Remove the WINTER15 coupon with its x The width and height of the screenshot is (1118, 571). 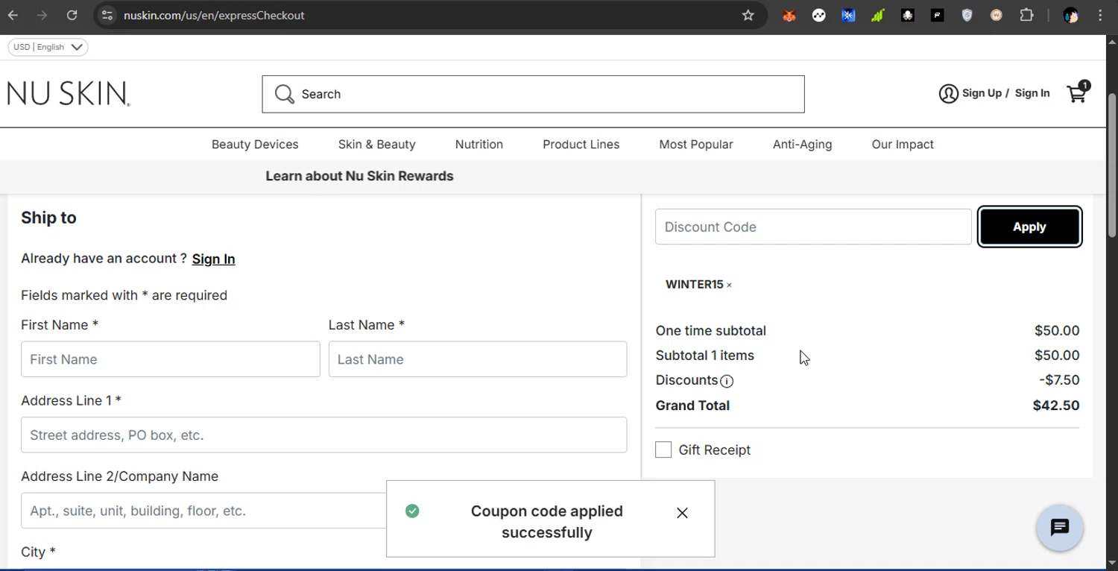click(x=729, y=285)
